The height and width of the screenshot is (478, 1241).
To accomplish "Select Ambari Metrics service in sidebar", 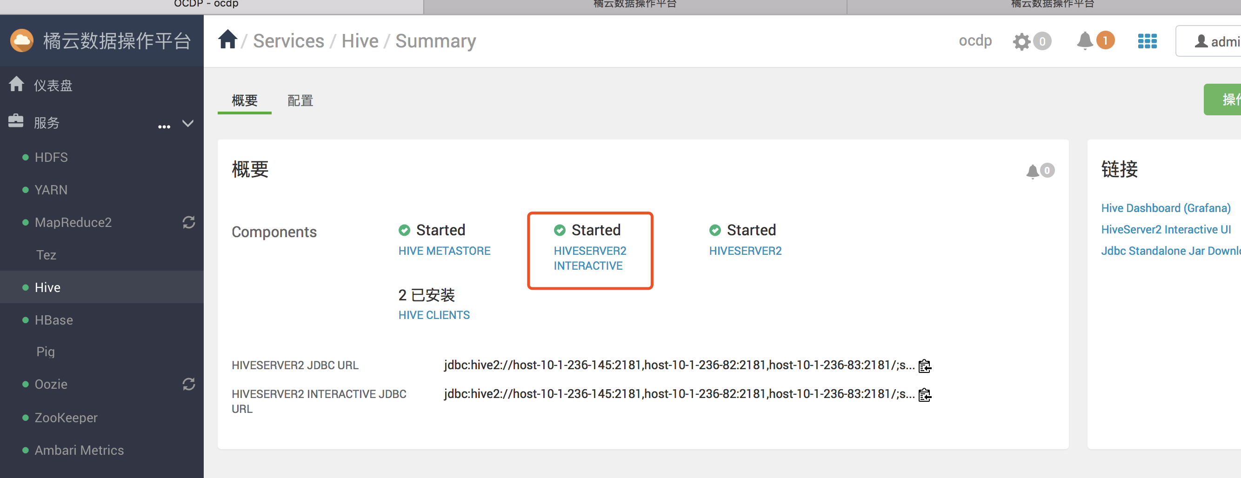I will tap(79, 450).
